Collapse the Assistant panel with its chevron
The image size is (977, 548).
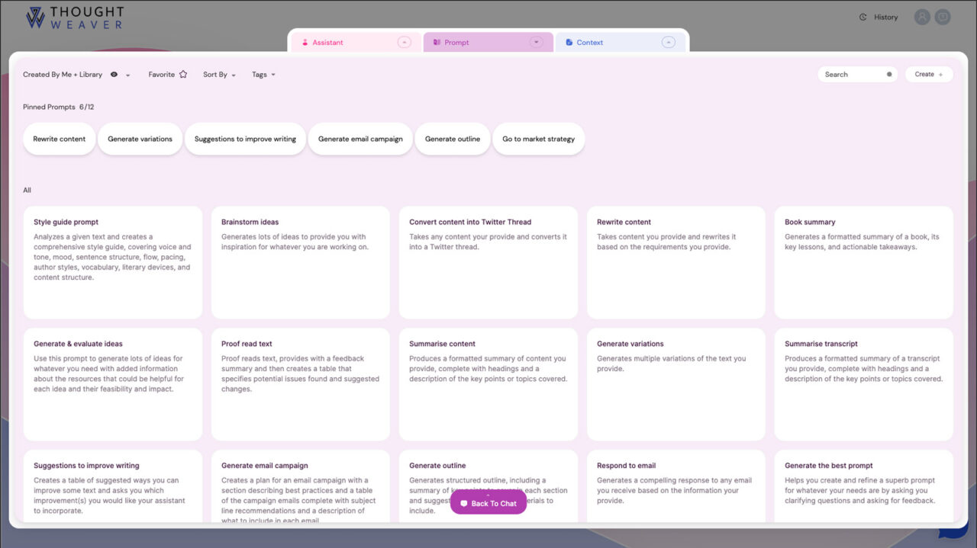(403, 43)
